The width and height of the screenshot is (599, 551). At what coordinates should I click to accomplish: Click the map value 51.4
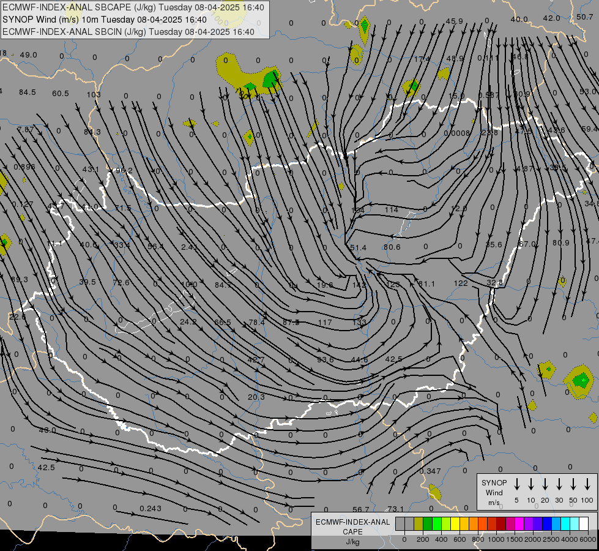[359, 248]
